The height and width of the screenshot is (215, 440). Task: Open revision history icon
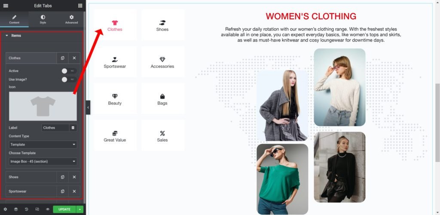(26, 209)
